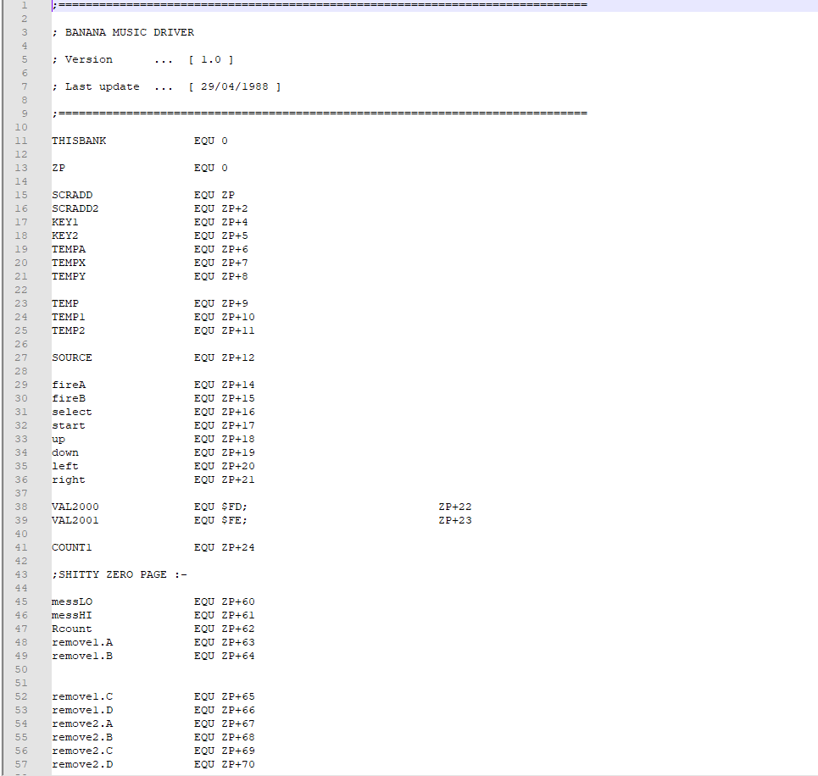Click the 'EQU ZP+9' value
Image resolution: width=818 pixels, height=776 pixels.
click(x=221, y=303)
